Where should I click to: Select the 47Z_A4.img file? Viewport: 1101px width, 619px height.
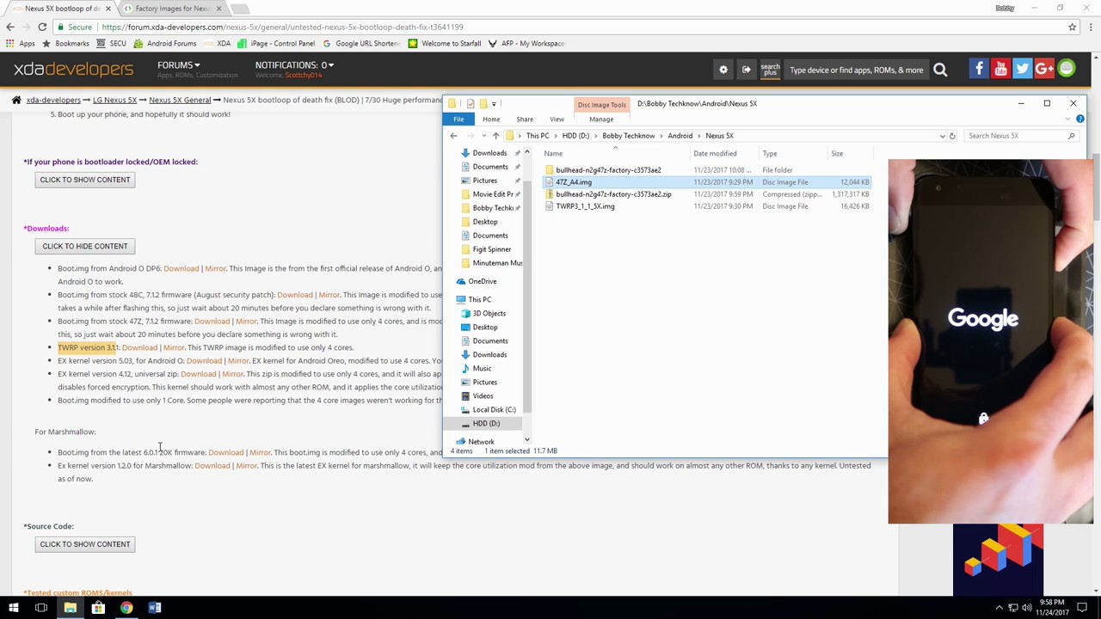573,182
